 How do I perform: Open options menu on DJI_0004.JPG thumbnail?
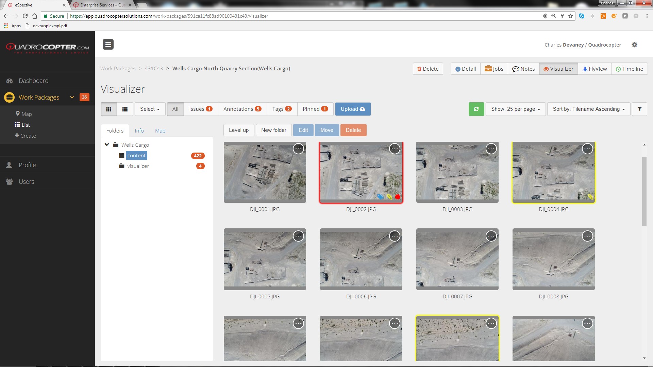[587, 149]
